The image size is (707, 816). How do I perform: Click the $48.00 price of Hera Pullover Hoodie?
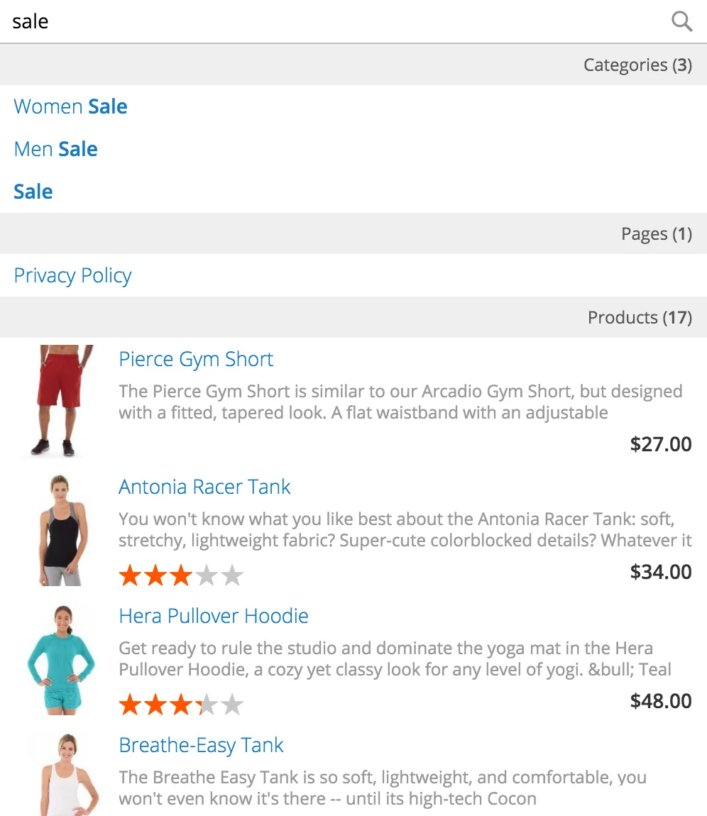[x=660, y=701]
